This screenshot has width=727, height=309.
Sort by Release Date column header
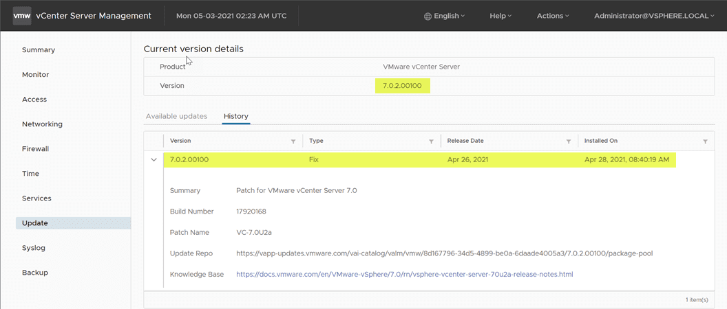click(x=465, y=141)
